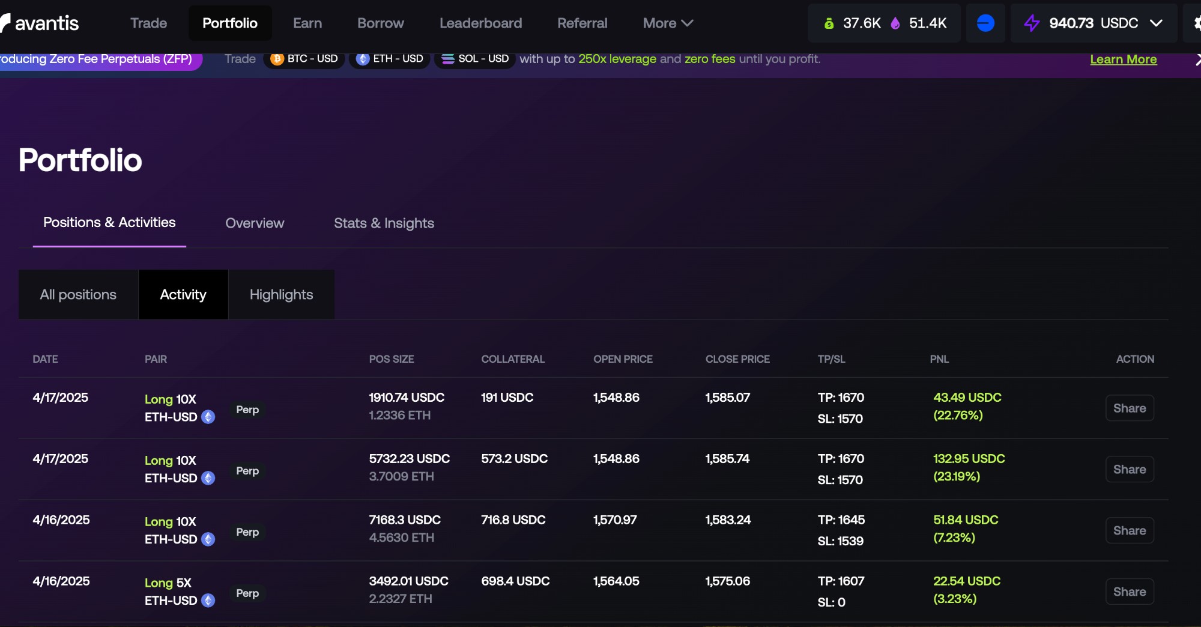Click ETH icon in 3492.01 USDC row

click(x=208, y=601)
